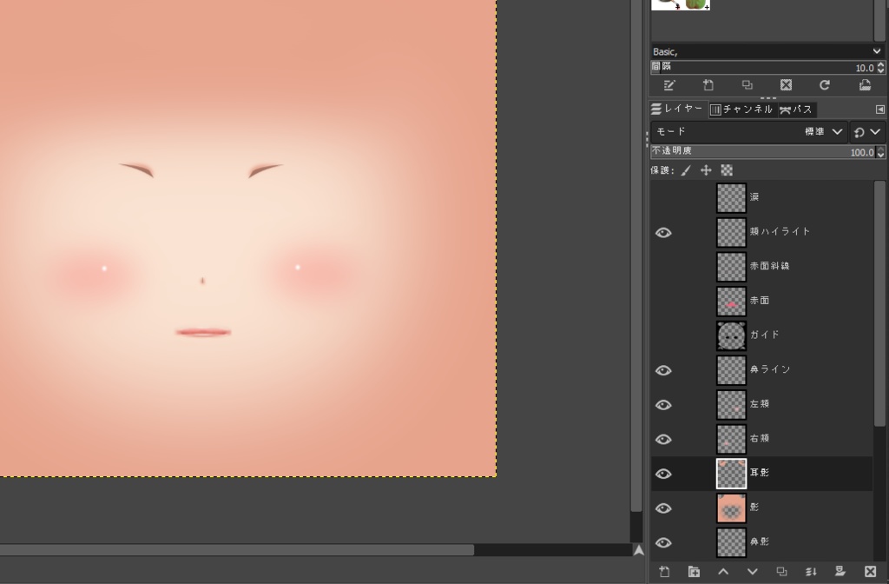Lock pixels using the brush lock icon
889x584 pixels.
pos(686,170)
